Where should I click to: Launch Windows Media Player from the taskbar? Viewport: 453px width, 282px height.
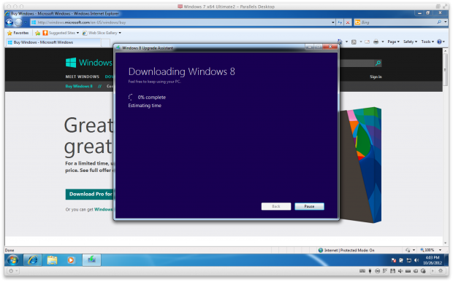(x=71, y=260)
